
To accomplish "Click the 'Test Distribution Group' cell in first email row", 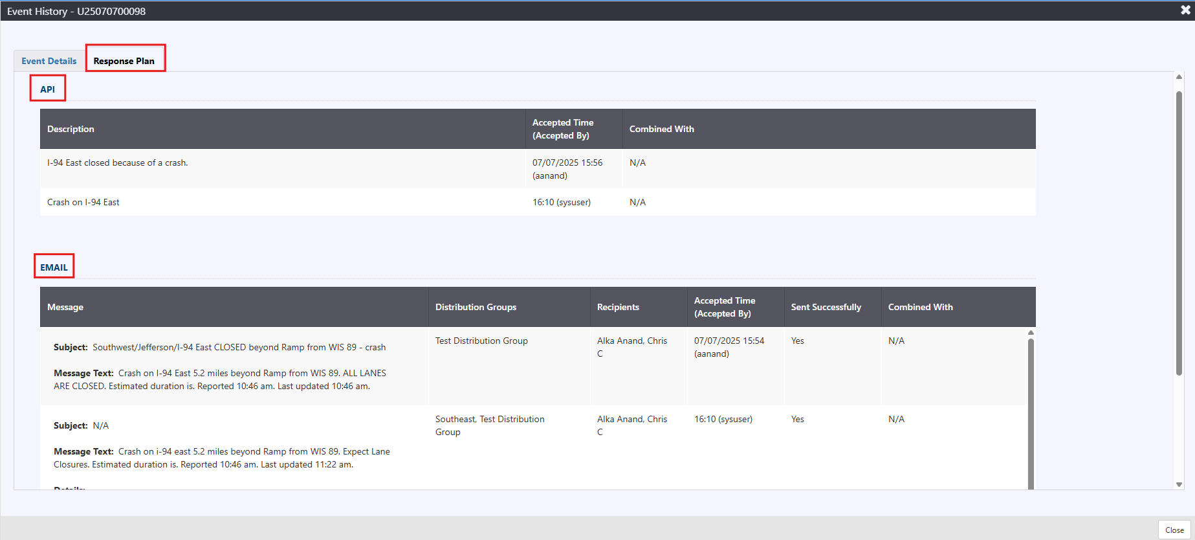I will coord(481,341).
